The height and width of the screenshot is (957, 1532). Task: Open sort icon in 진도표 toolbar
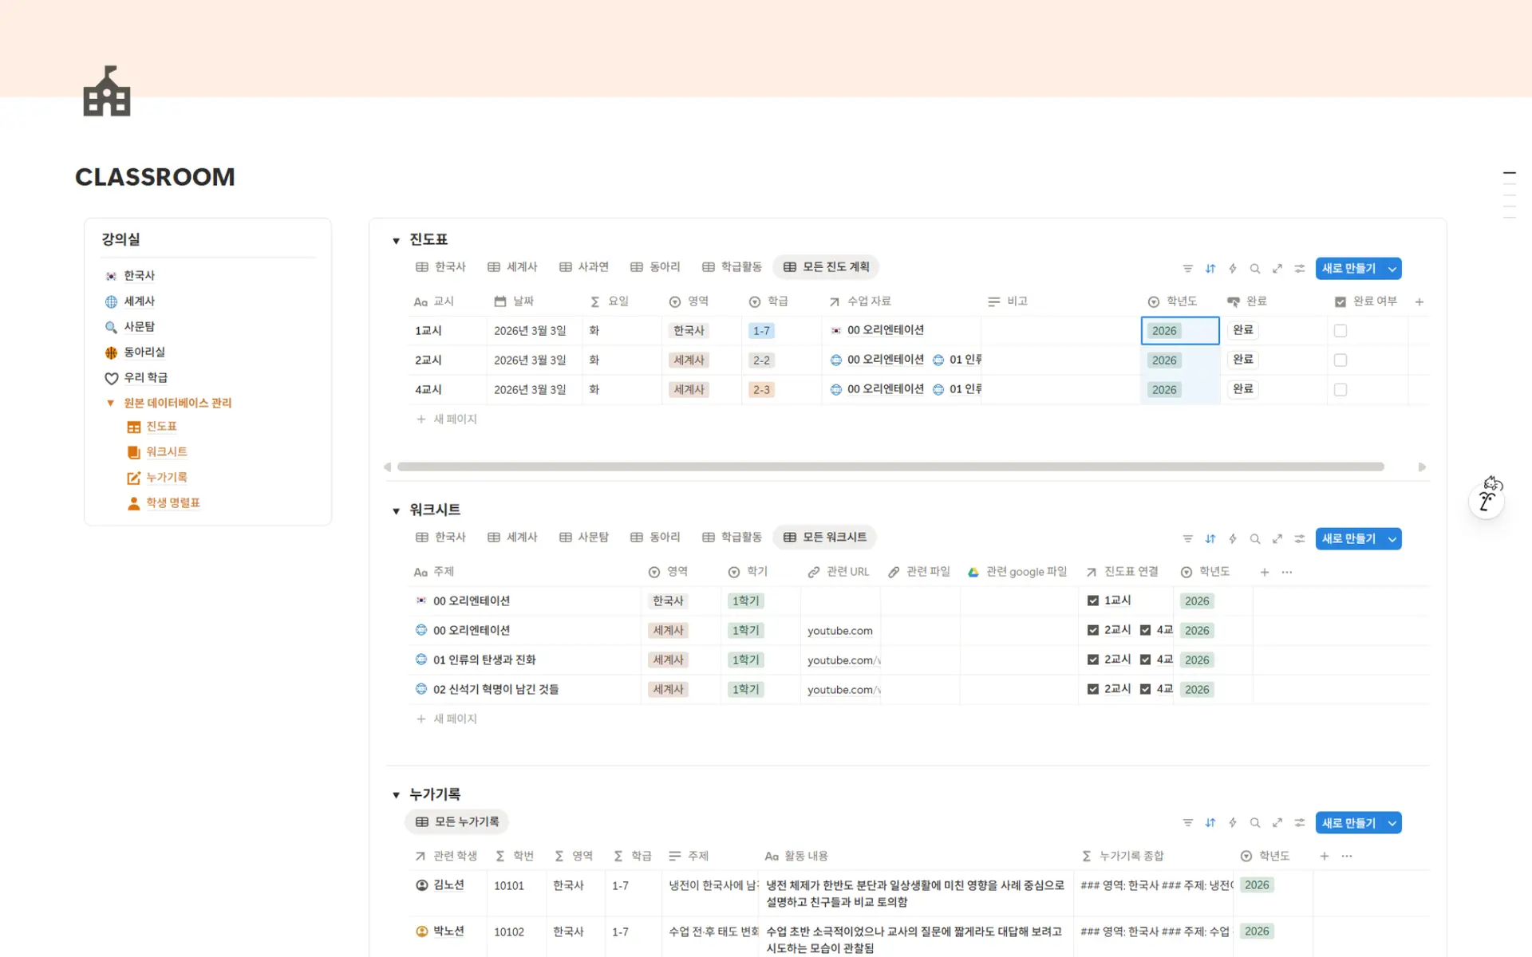(x=1210, y=269)
